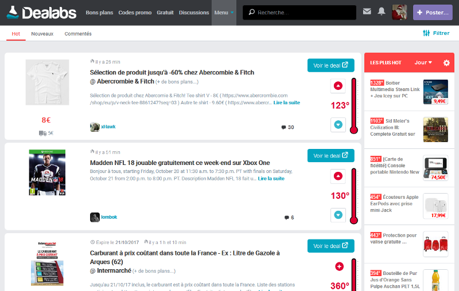Open the user profile avatar
Screen dimensions: 459x291
pyautogui.click(x=399, y=12)
